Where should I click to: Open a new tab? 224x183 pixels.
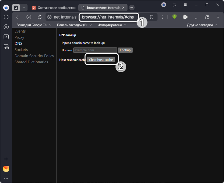pos(132,8)
